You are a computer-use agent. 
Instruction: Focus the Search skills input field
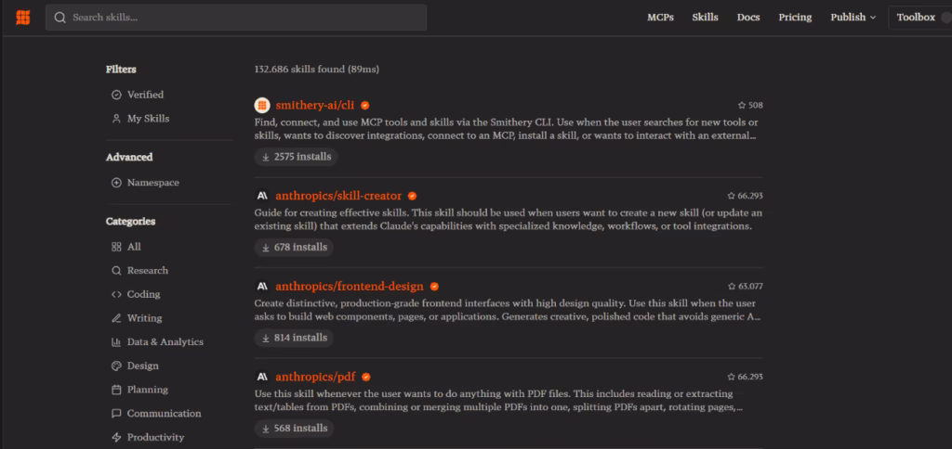(236, 18)
